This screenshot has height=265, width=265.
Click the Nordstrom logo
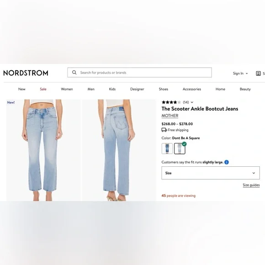pos(26,73)
